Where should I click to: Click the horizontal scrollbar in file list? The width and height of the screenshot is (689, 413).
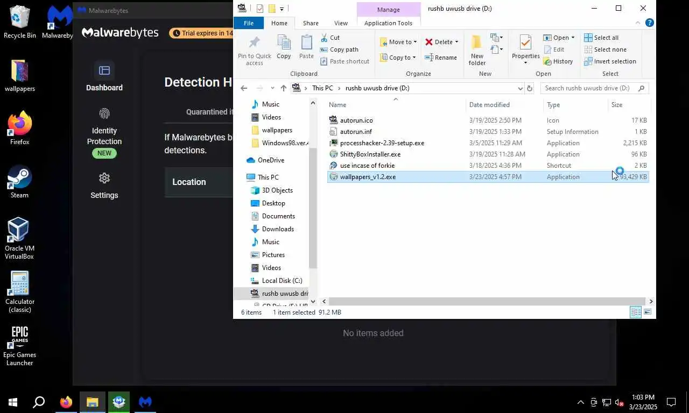tap(487, 302)
